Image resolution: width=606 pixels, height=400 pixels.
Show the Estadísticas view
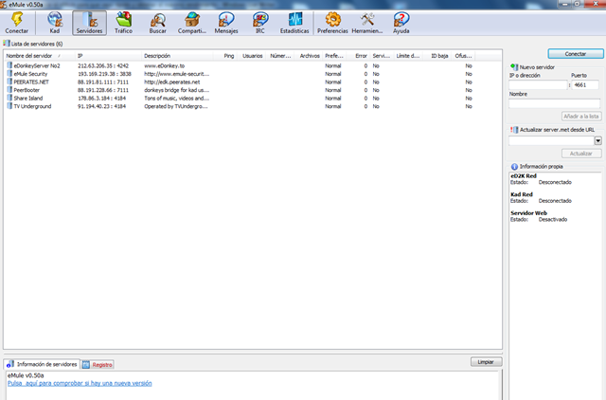click(x=294, y=23)
